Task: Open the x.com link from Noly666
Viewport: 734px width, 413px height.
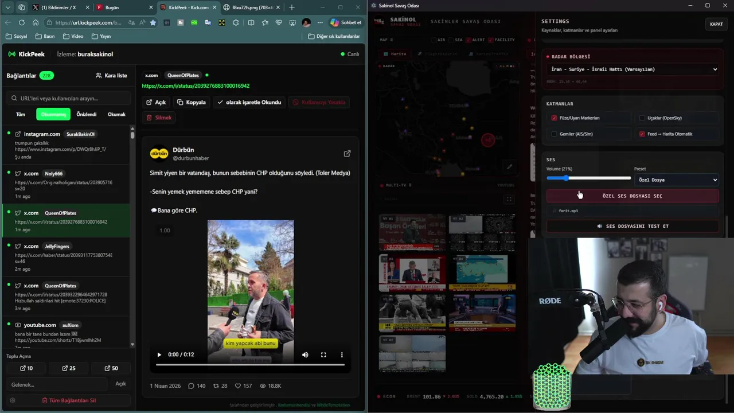Action: click(66, 185)
